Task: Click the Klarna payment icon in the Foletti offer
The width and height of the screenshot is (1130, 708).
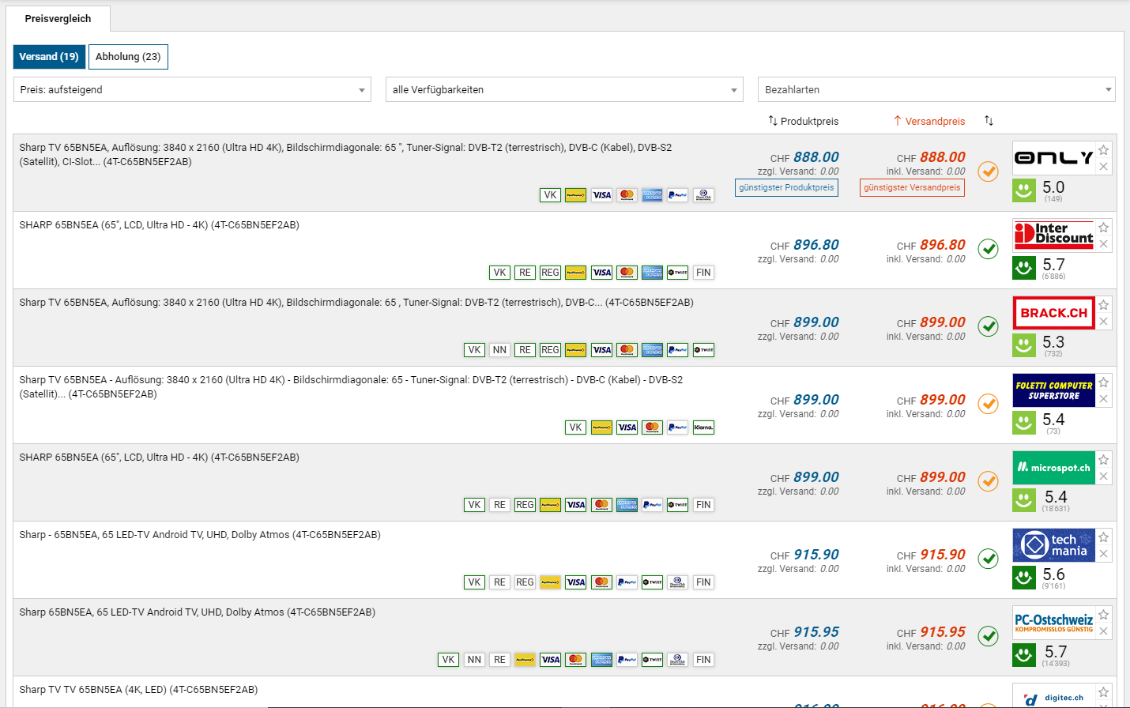Action: [x=703, y=427]
